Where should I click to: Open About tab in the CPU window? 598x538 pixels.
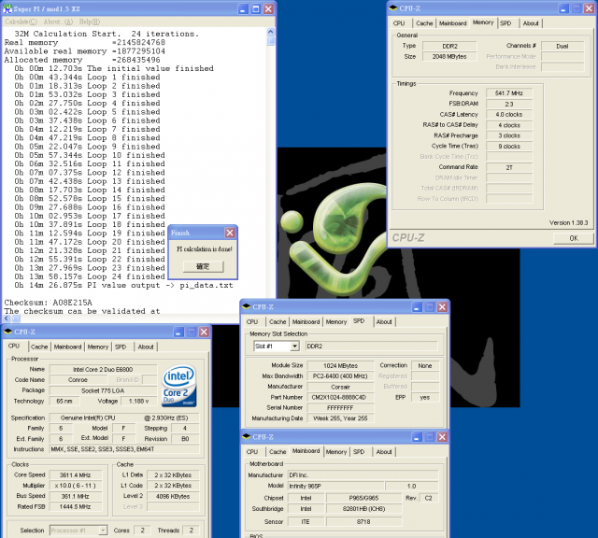click(146, 347)
